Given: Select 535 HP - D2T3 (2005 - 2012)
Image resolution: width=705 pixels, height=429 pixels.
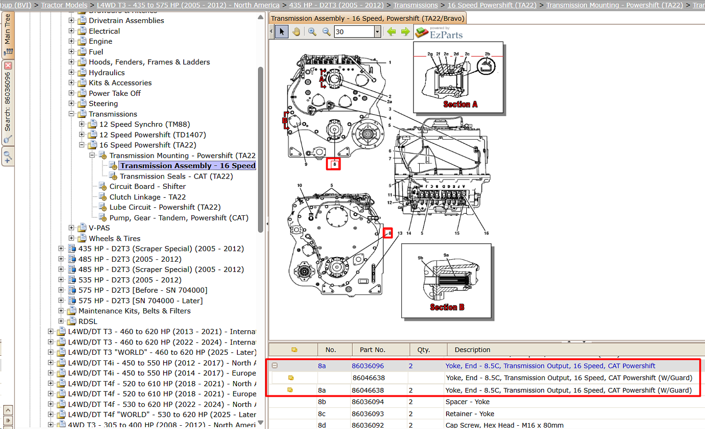Looking at the screenshot, I should [x=130, y=280].
